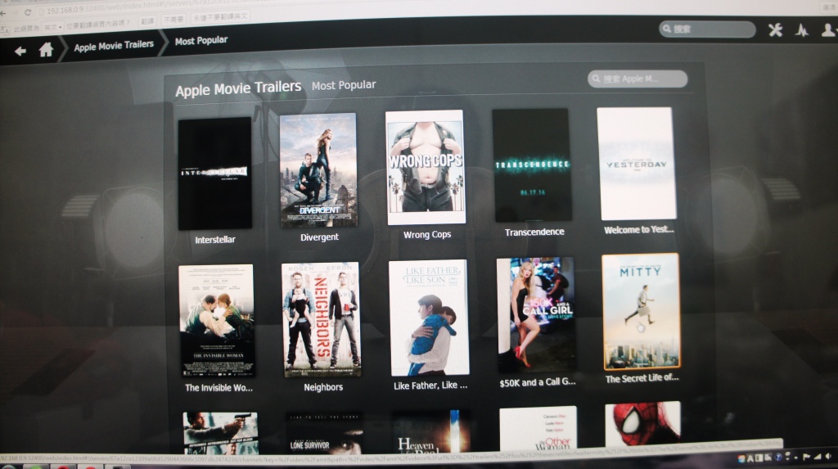Screen dimensions: 838x469
Task: Open the Welcome to Yesterday poster
Action: point(637,163)
